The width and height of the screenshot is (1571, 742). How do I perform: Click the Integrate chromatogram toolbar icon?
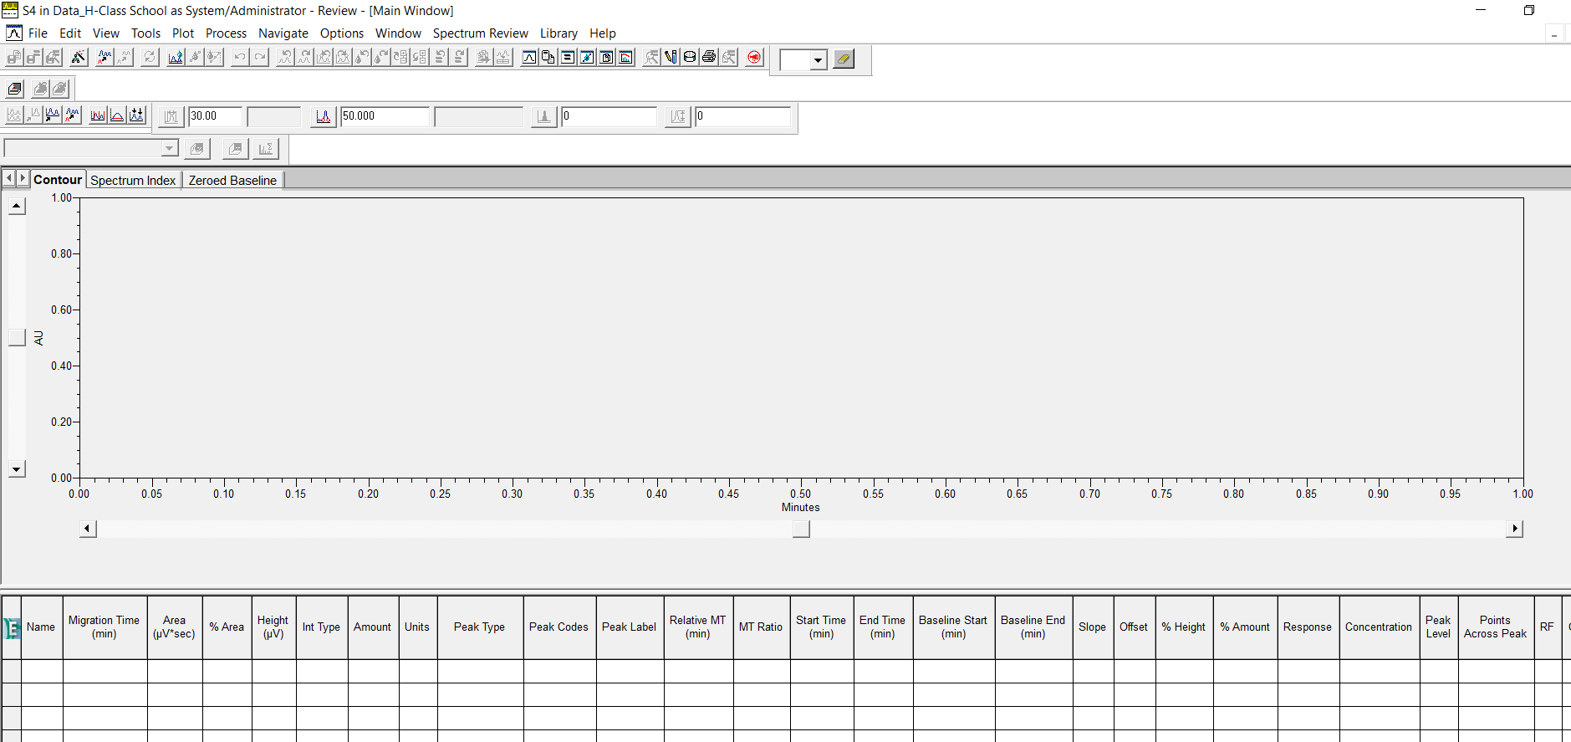176,57
